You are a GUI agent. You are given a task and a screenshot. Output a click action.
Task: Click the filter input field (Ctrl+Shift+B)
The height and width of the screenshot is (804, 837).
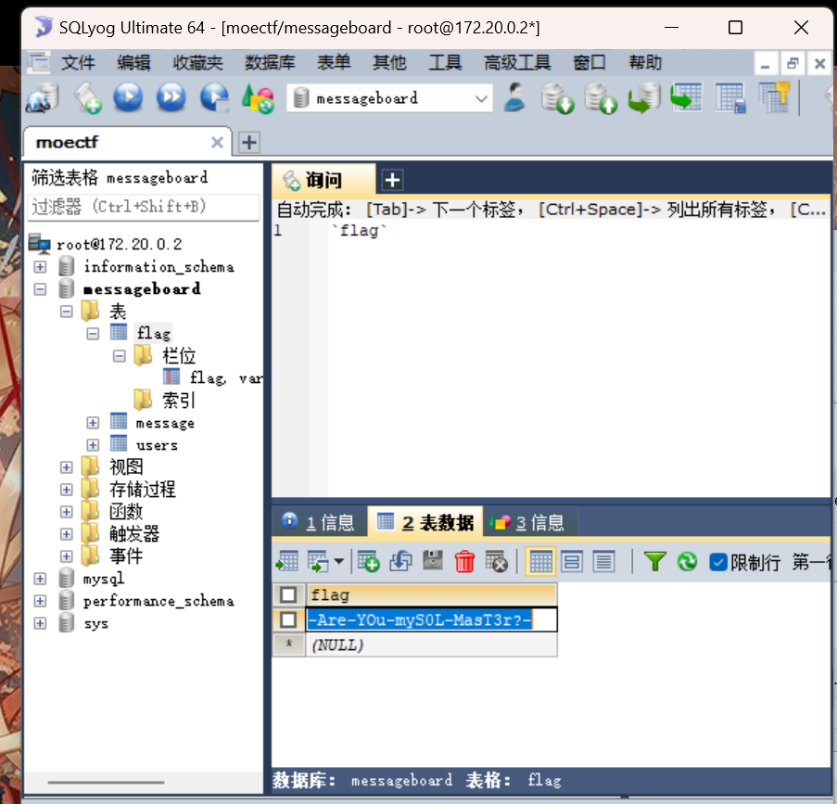144,207
